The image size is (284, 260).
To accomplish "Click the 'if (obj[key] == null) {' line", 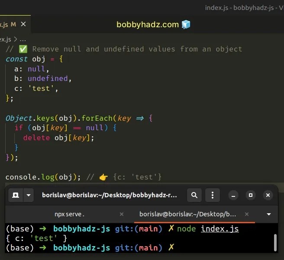I will pyautogui.click(x=65, y=128).
